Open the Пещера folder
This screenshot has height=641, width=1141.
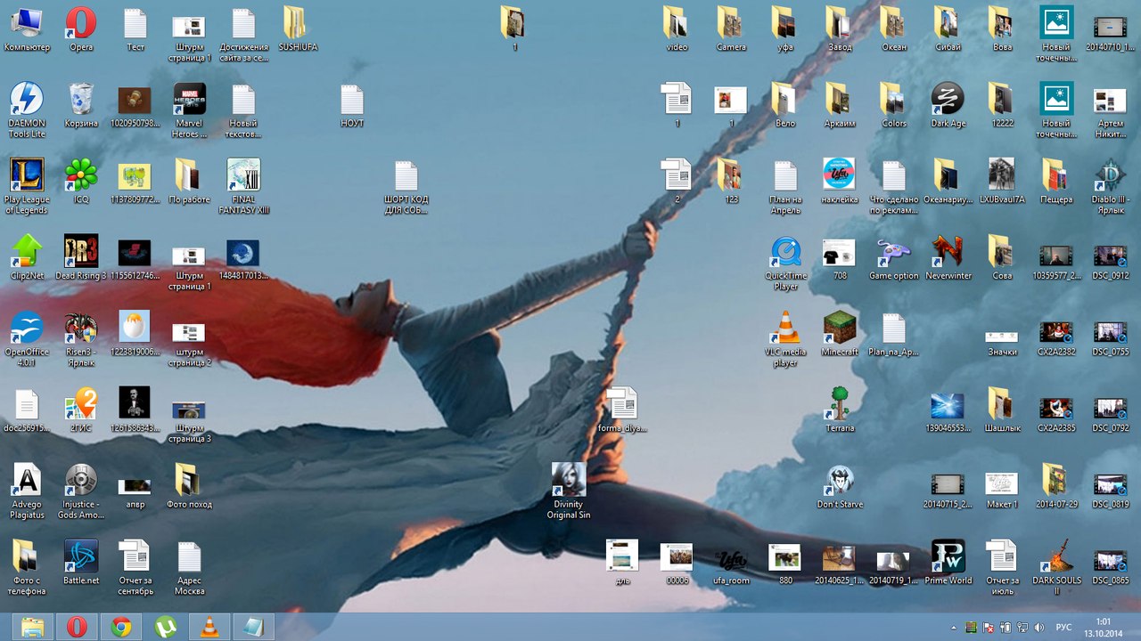1056,181
